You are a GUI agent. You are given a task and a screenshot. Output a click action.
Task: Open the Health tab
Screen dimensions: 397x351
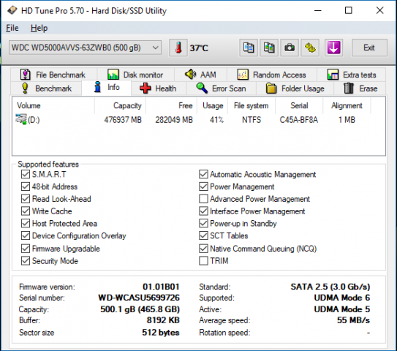[x=159, y=88]
